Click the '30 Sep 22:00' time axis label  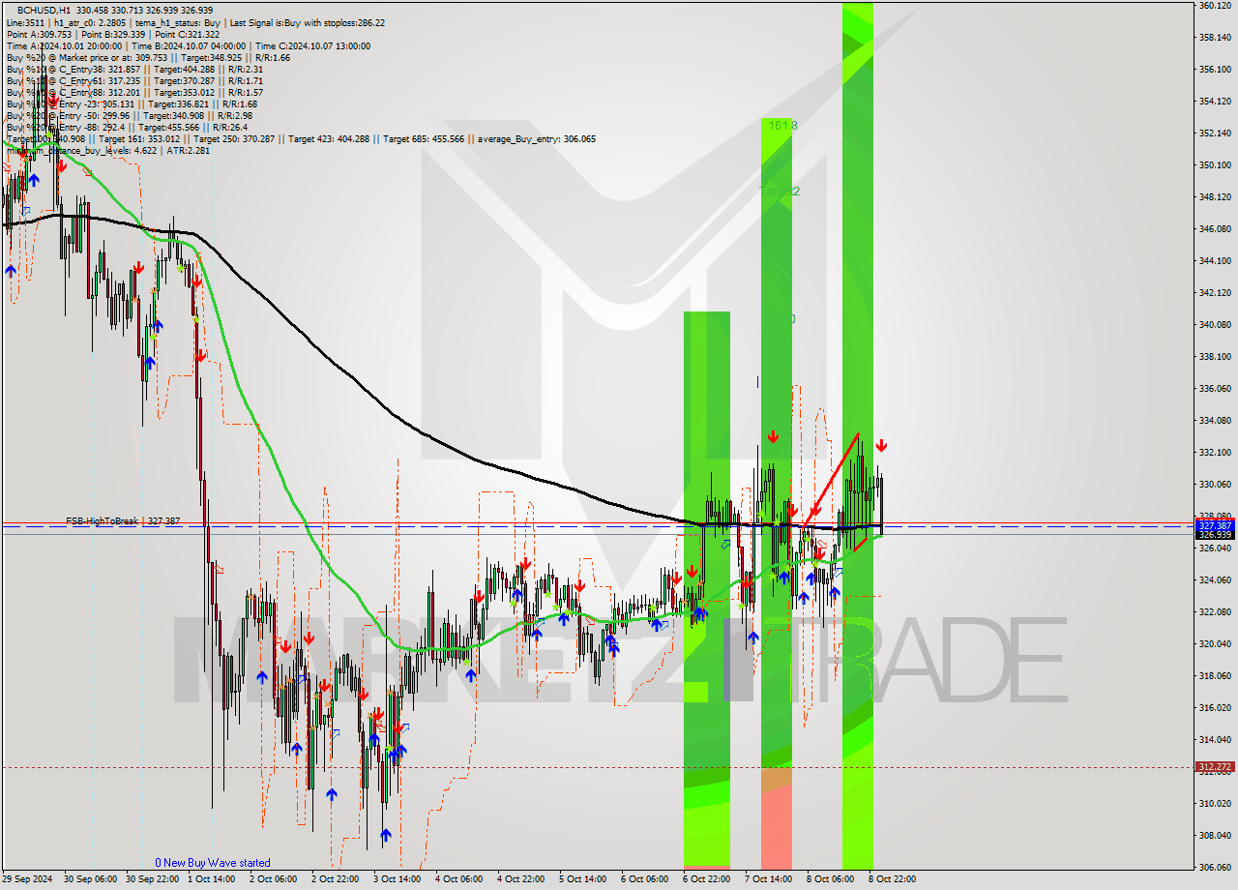(151, 879)
